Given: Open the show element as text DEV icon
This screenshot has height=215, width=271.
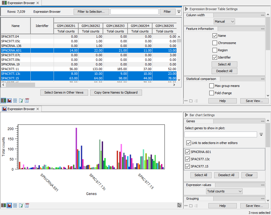Looking at the screenshot, I should (27, 101).
